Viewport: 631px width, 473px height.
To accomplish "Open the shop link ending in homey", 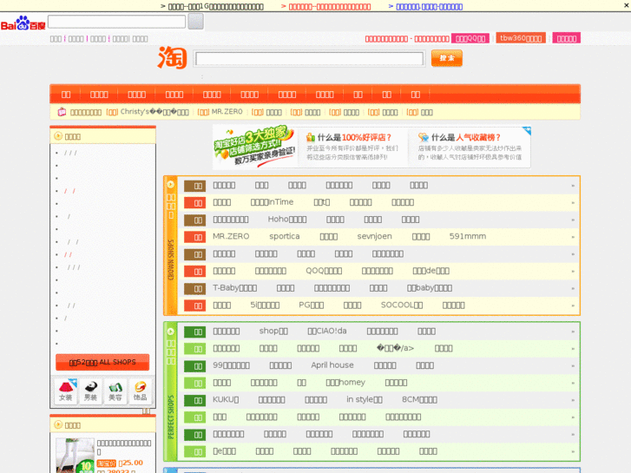I will tap(345, 383).
